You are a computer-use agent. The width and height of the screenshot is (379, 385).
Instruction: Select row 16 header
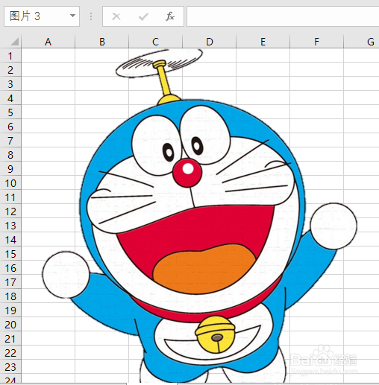point(10,267)
